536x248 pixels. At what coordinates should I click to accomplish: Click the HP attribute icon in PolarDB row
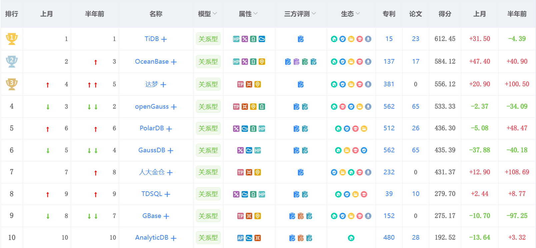(262, 129)
